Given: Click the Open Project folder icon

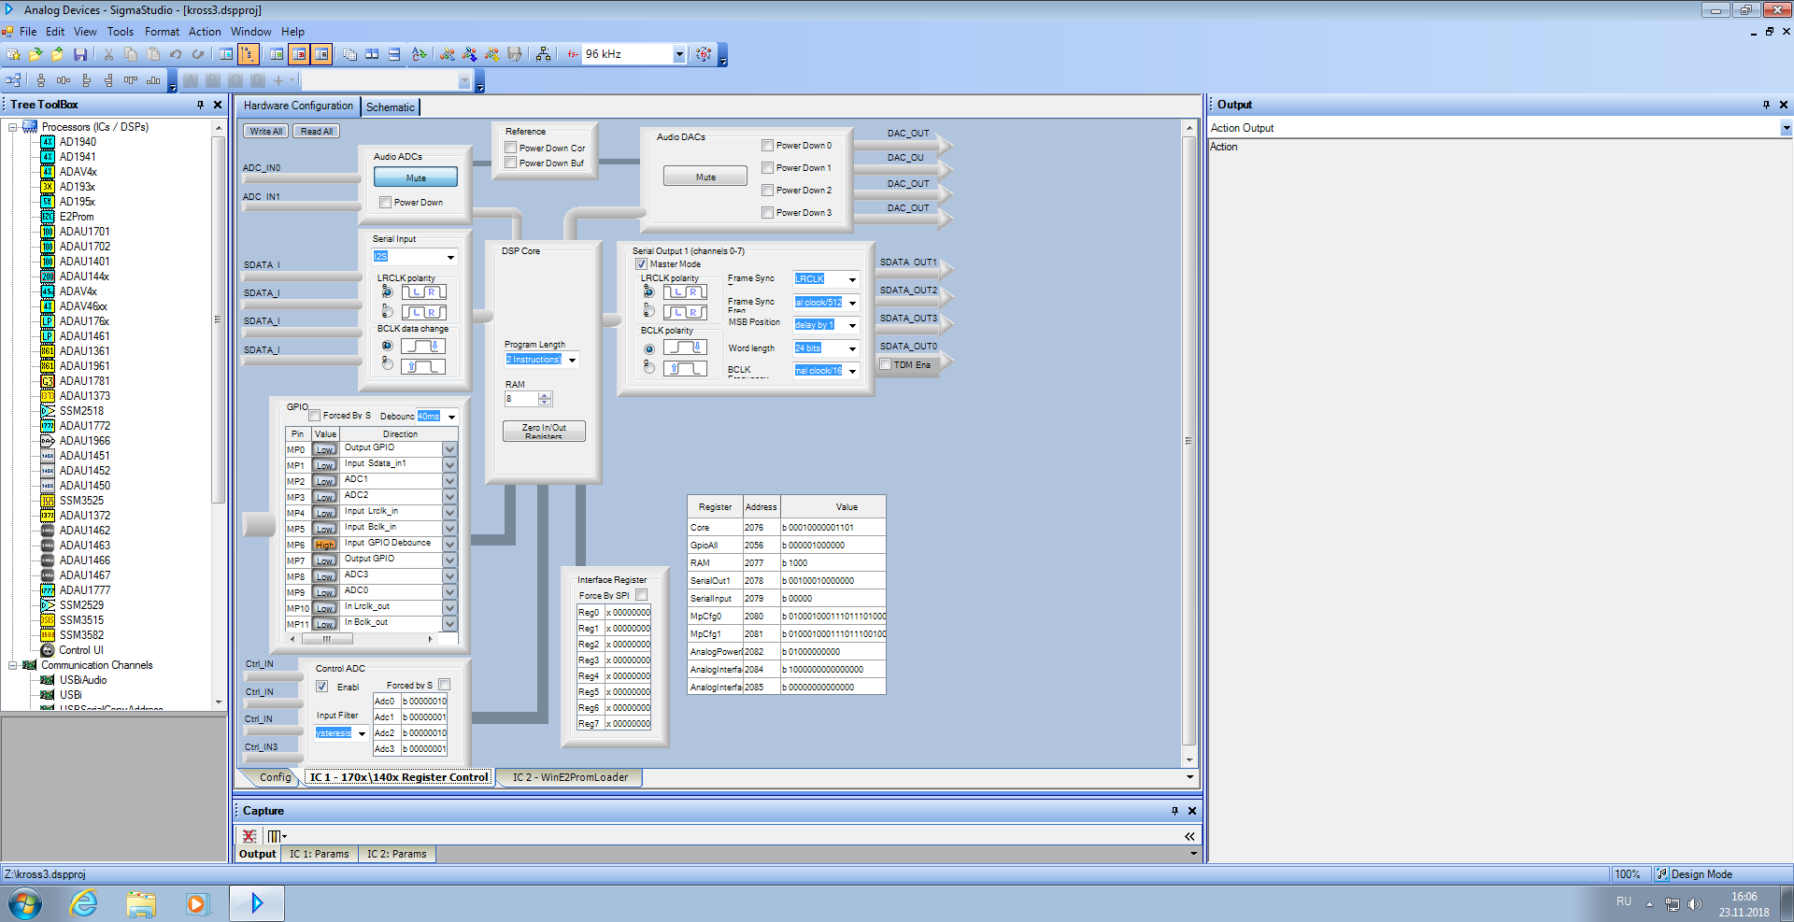Looking at the screenshot, I should 36,54.
